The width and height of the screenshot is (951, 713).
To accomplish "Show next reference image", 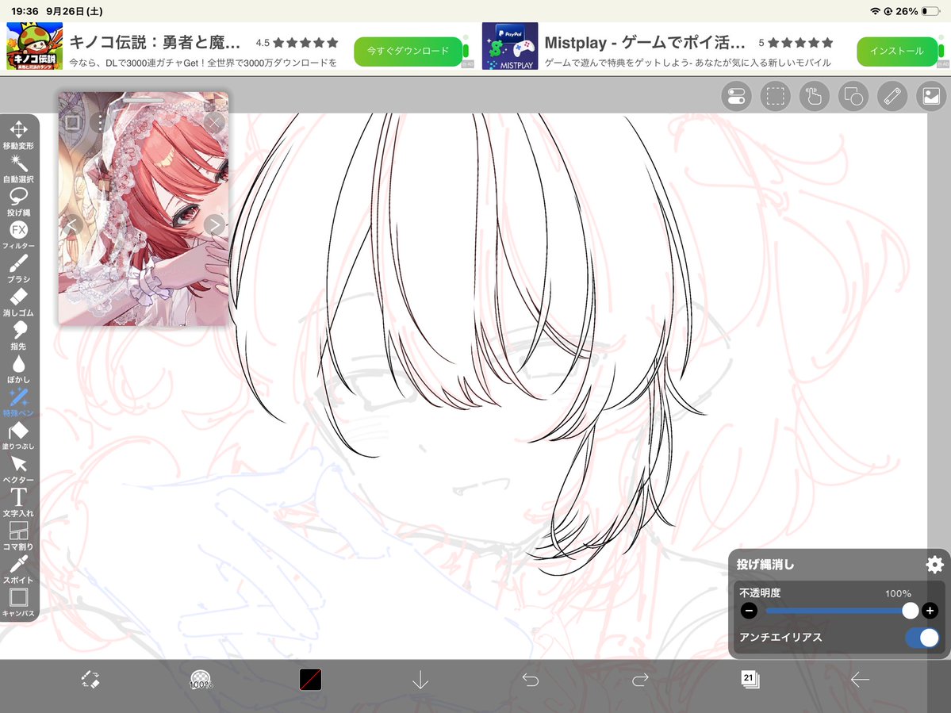I will click(x=213, y=225).
